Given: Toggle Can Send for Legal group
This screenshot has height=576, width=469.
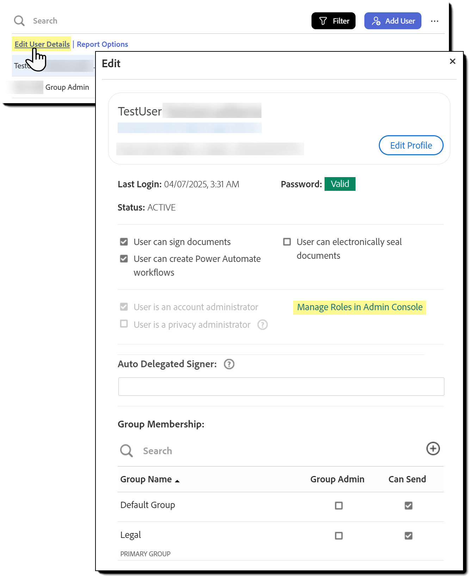Looking at the screenshot, I should click(x=408, y=536).
